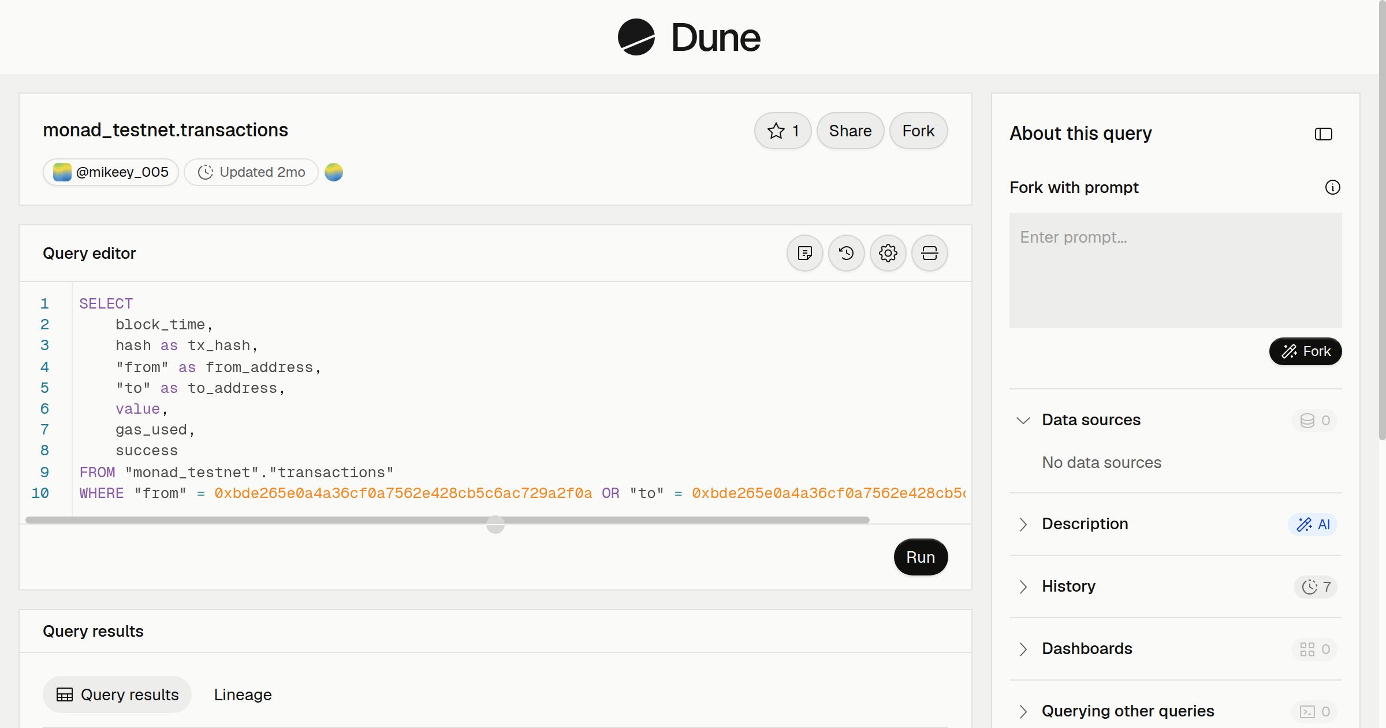
Task: Click the Dune logo icon
Action: coord(636,37)
